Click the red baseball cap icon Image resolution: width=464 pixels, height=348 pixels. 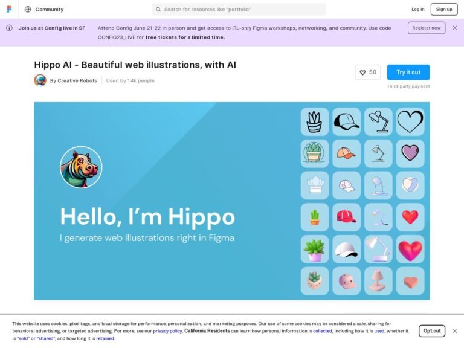point(347,217)
